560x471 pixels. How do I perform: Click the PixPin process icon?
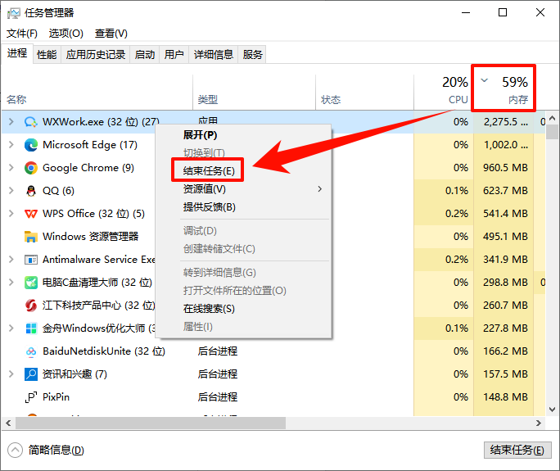click(x=31, y=397)
